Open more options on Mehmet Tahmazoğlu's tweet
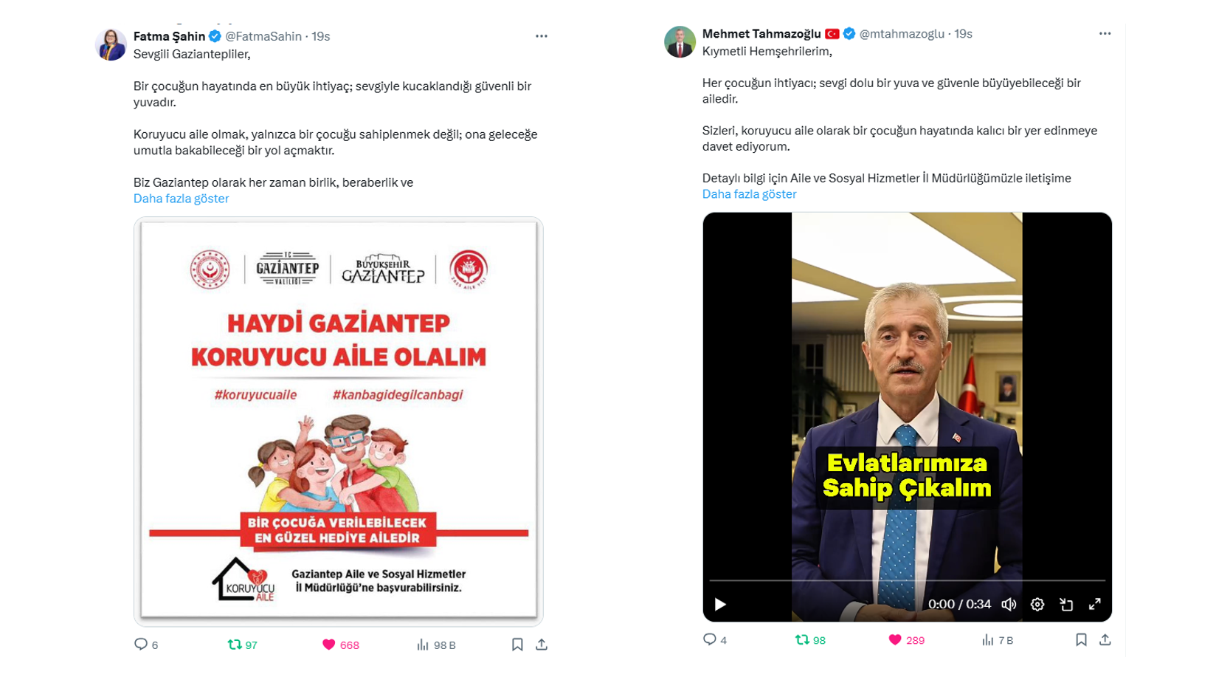The height and width of the screenshot is (680, 1216). point(1105,33)
